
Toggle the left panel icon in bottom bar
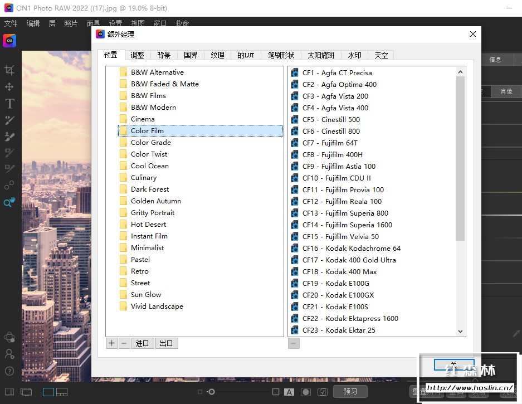9,392
